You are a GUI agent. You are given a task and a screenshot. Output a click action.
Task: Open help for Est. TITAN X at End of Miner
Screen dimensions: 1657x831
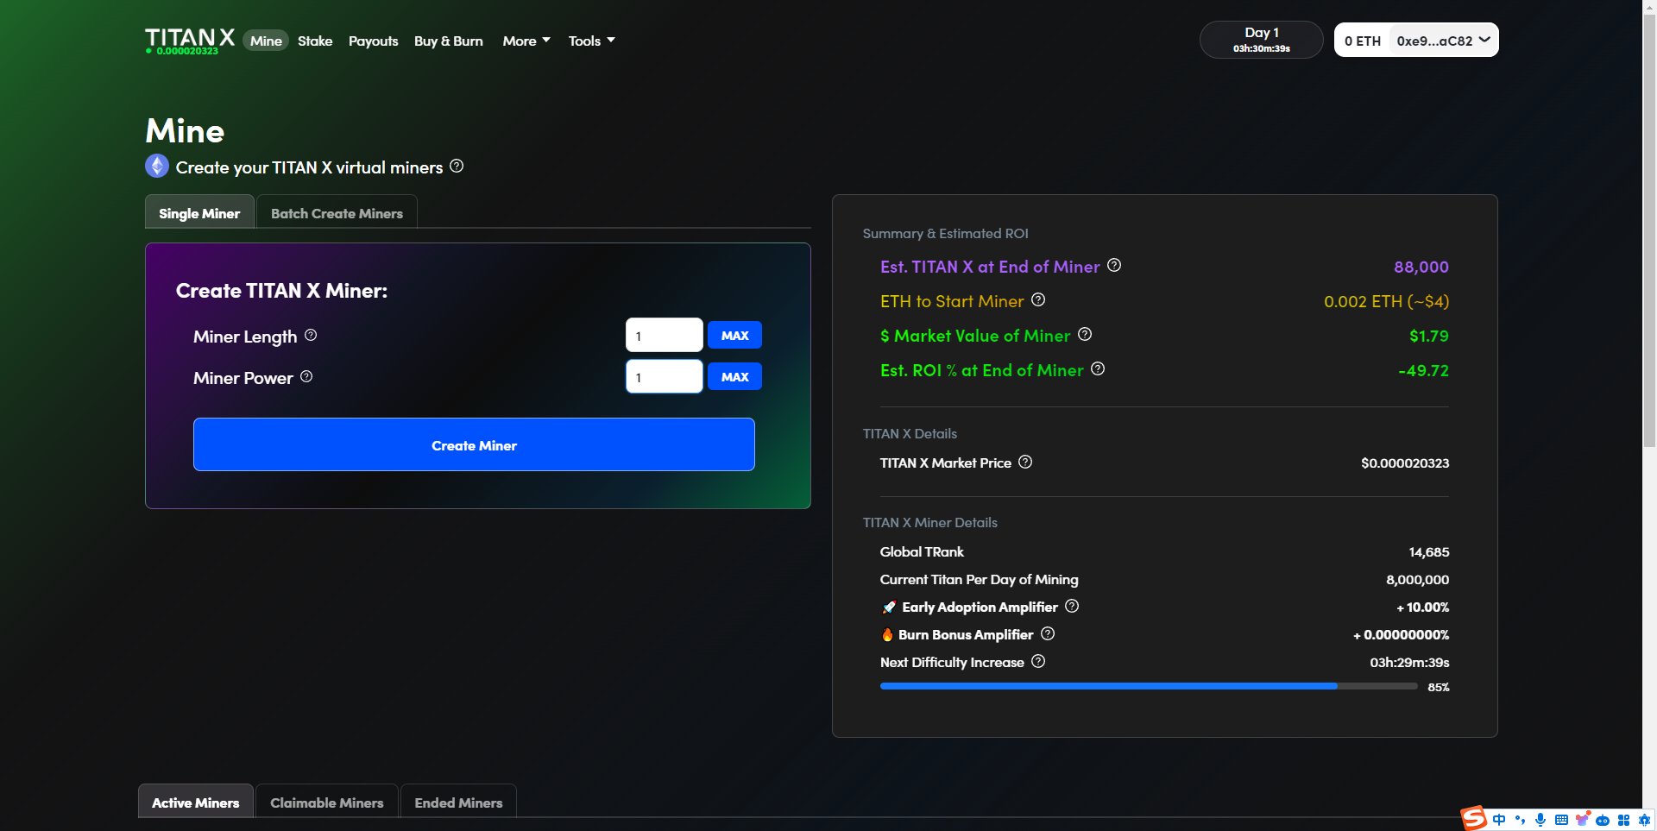1114,265
